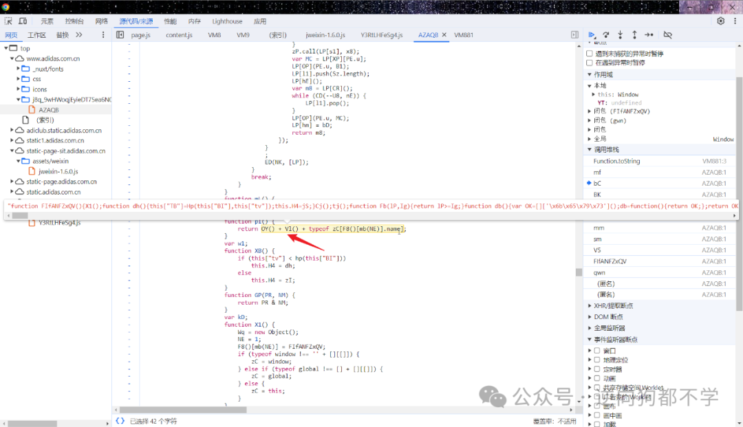
Task: Switch to the Lighthouse panel tab
Action: coord(227,21)
